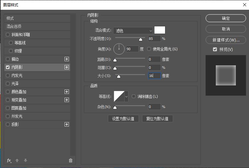Click the 阻塞 percent value field

click(x=154, y=68)
